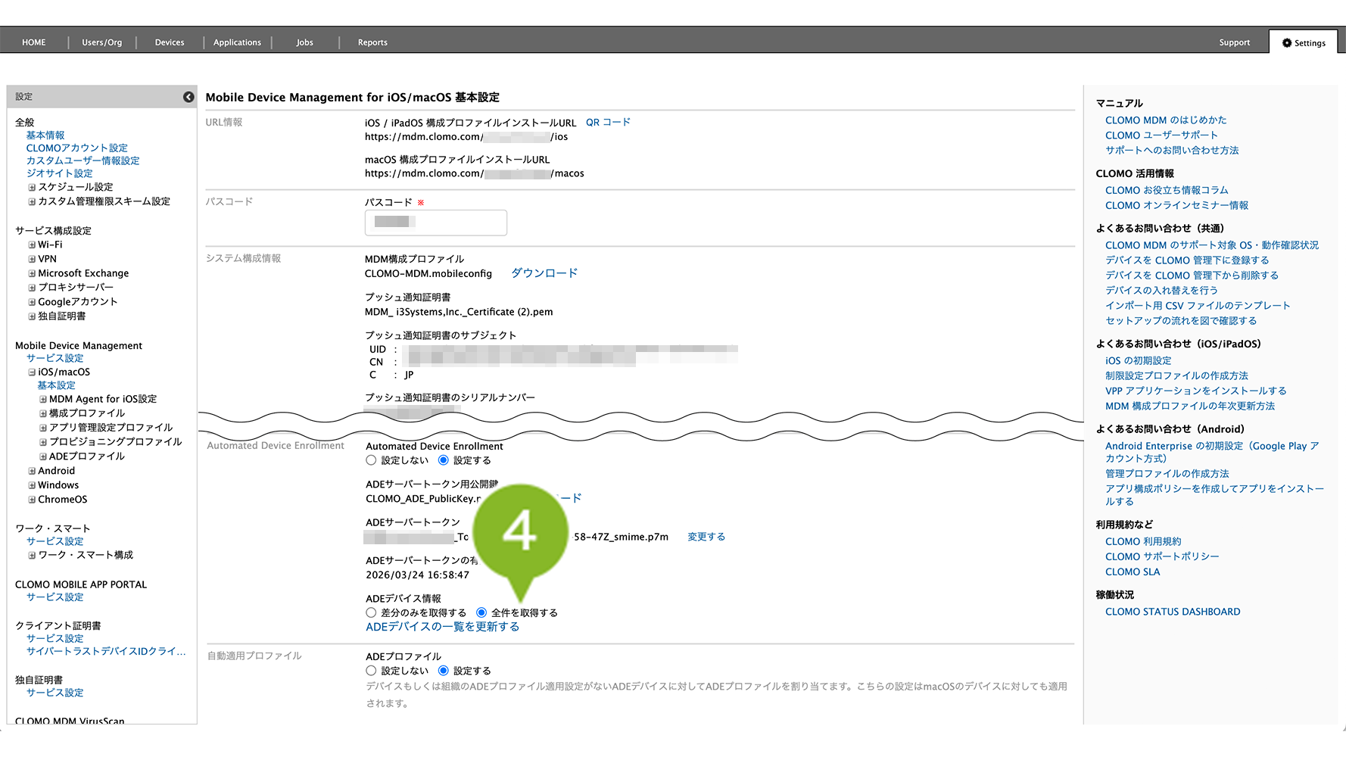Image resolution: width=1346 pixels, height=757 pixels.
Task: Expand the Android tree node
Action: tap(32, 471)
